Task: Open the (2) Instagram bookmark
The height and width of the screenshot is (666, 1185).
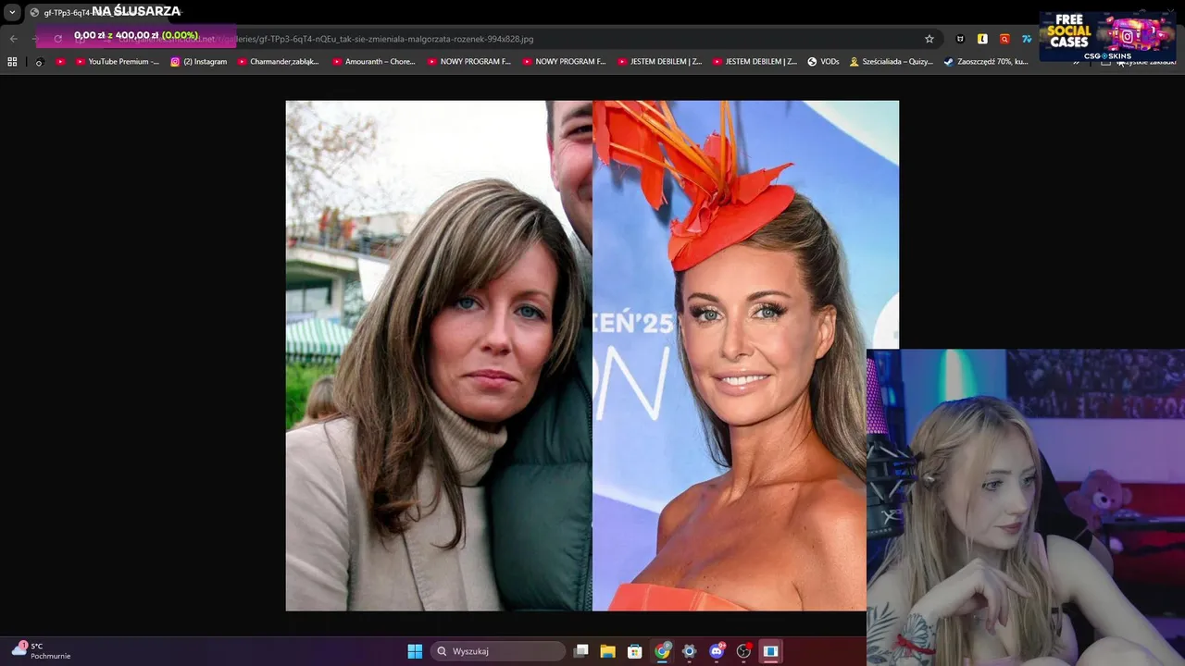Action: coord(199,62)
